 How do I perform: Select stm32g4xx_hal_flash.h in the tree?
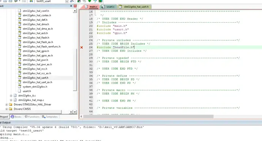click(x=36, y=38)
